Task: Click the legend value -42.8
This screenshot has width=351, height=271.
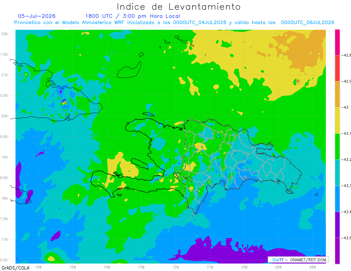Action: pos(346,55)
